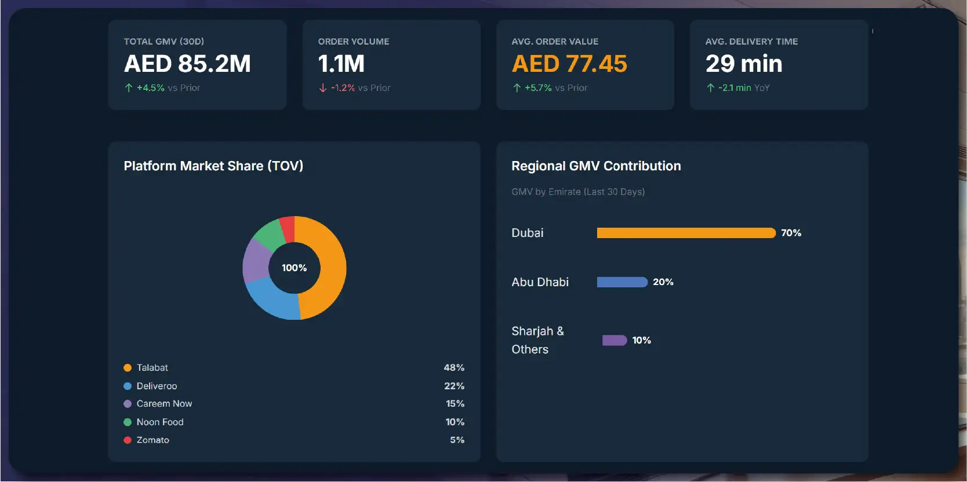Click the purple Sharjah & Others bar
This screenshot has height=482, width=967.
(615, 340)
